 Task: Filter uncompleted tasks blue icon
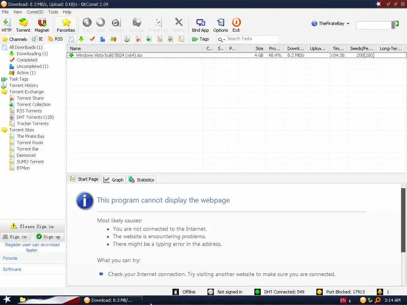[103, 39]
